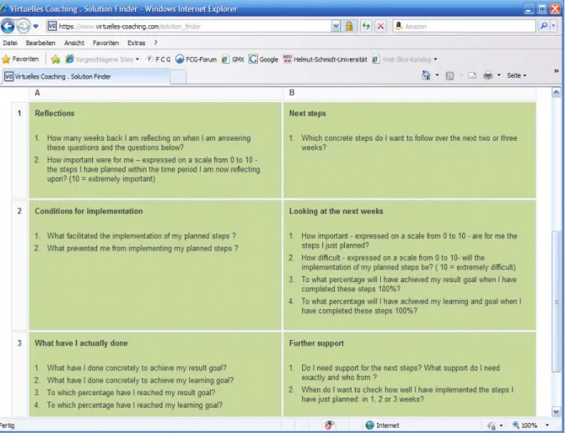565x433 pixels.
Task: Click 'What facilitated the implementation' question
Action: pos(141,236)
